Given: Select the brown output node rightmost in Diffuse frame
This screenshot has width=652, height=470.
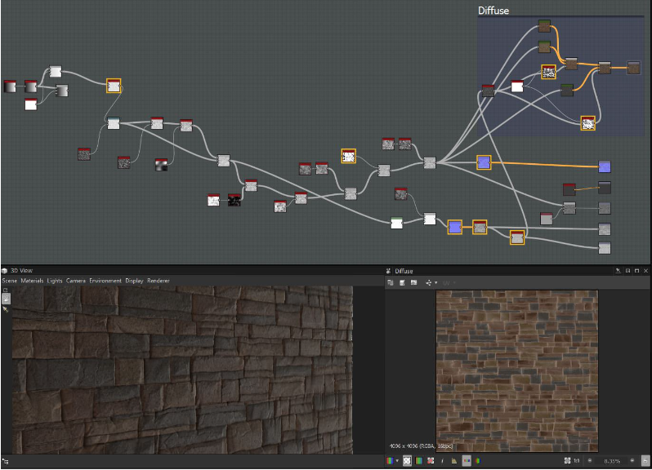Looking at the screenshot, I should coord(633,67).
